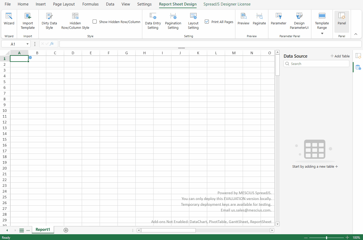Enable Show Hidden Row/Column checkbox
Image resolution: width=363 pixels, height=240 pixels.
[95, 21]
